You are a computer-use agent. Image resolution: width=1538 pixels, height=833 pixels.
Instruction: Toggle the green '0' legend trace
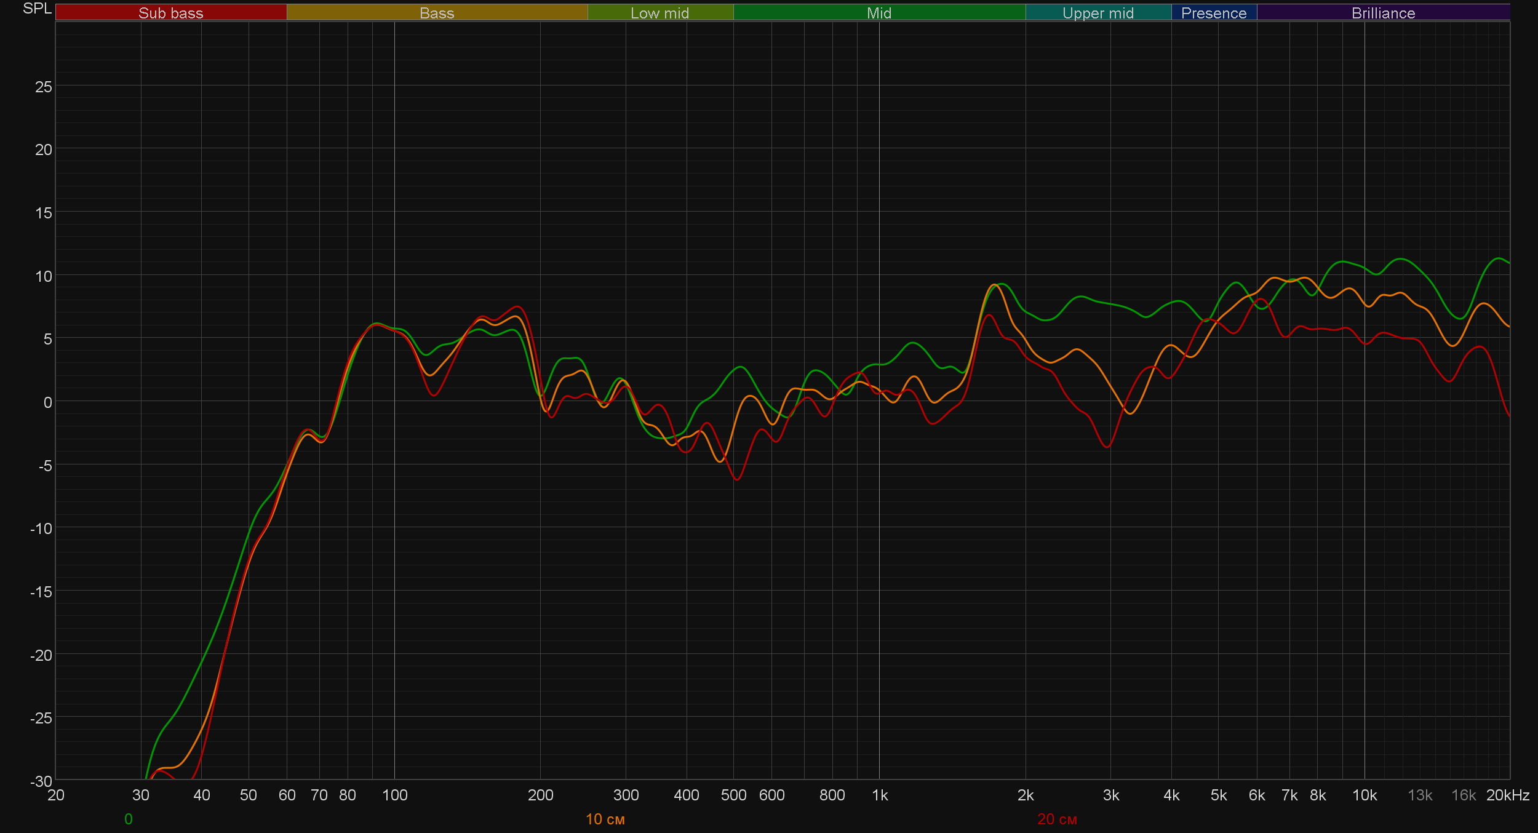pos(128,819)
